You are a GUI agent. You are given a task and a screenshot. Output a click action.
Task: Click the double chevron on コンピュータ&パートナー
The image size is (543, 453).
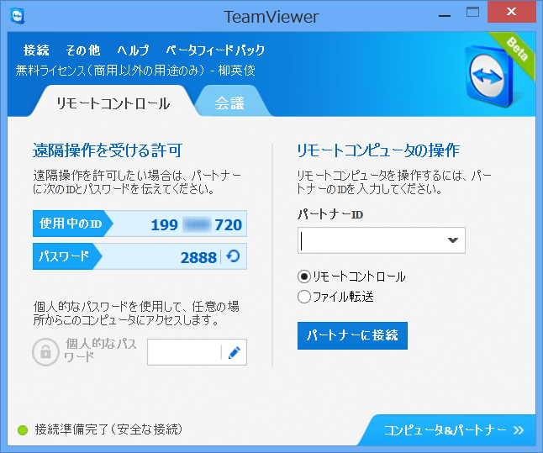519,430
